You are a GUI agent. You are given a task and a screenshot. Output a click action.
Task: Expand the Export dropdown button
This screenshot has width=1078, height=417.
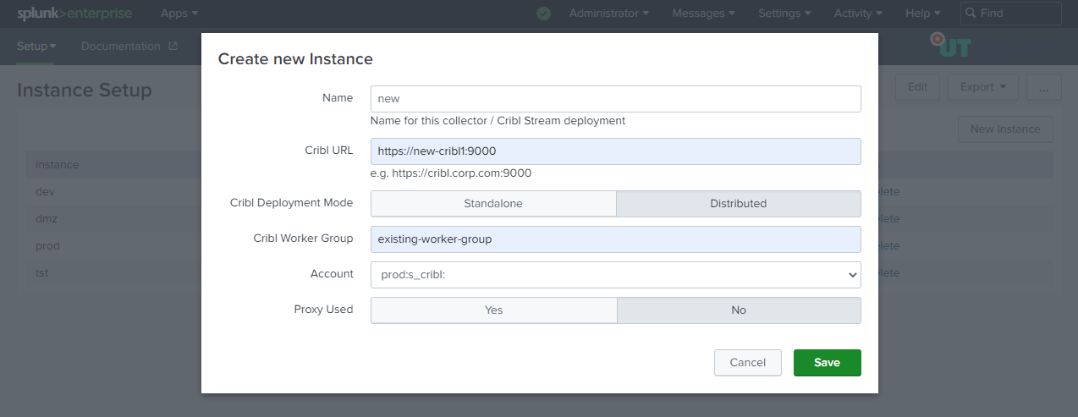[x=982, y=87]
